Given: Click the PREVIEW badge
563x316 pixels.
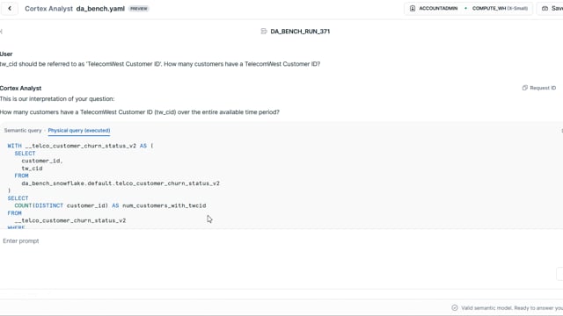Looking at the screenshot, I should (x=139, y=9).
